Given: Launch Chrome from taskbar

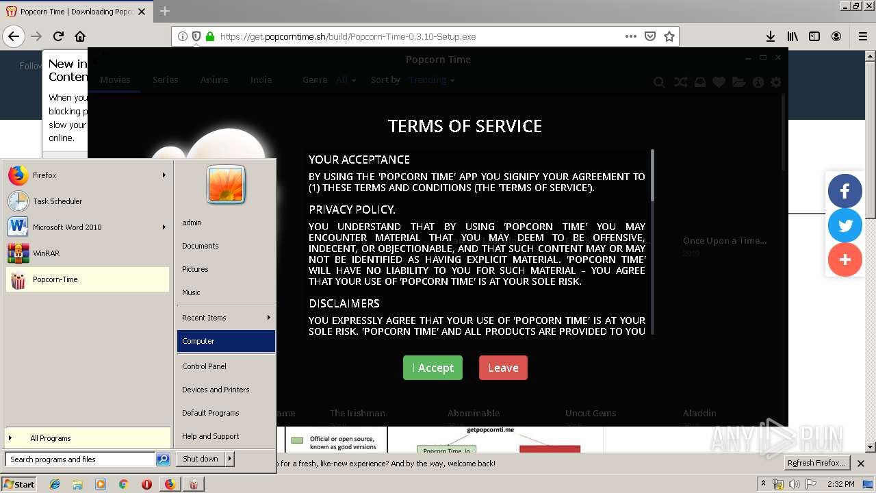Looking at the screenshot, I should tap(123, 484).
